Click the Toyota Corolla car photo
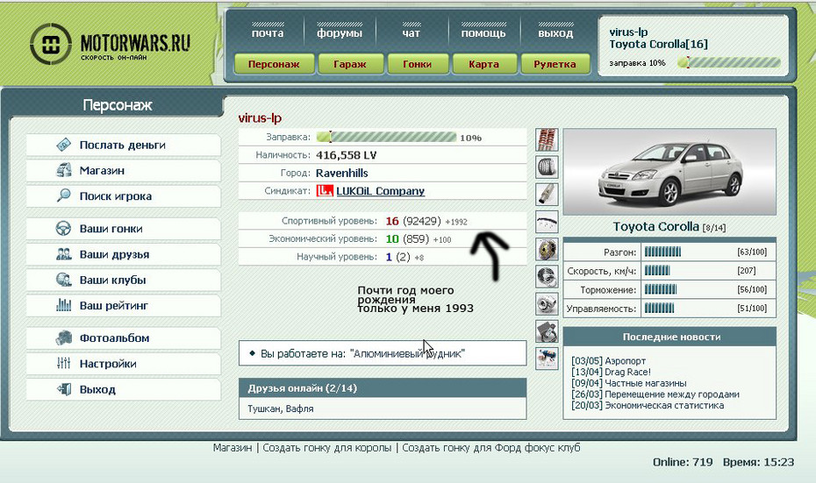This screenshot has width=816, height=483. 669,172
